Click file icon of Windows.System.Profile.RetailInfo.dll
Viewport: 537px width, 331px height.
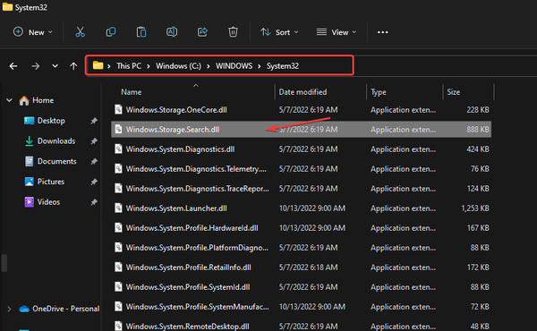click(118, 267)
